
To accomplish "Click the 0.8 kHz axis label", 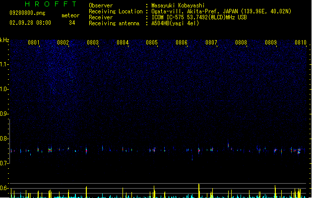I will click(4, 139).
